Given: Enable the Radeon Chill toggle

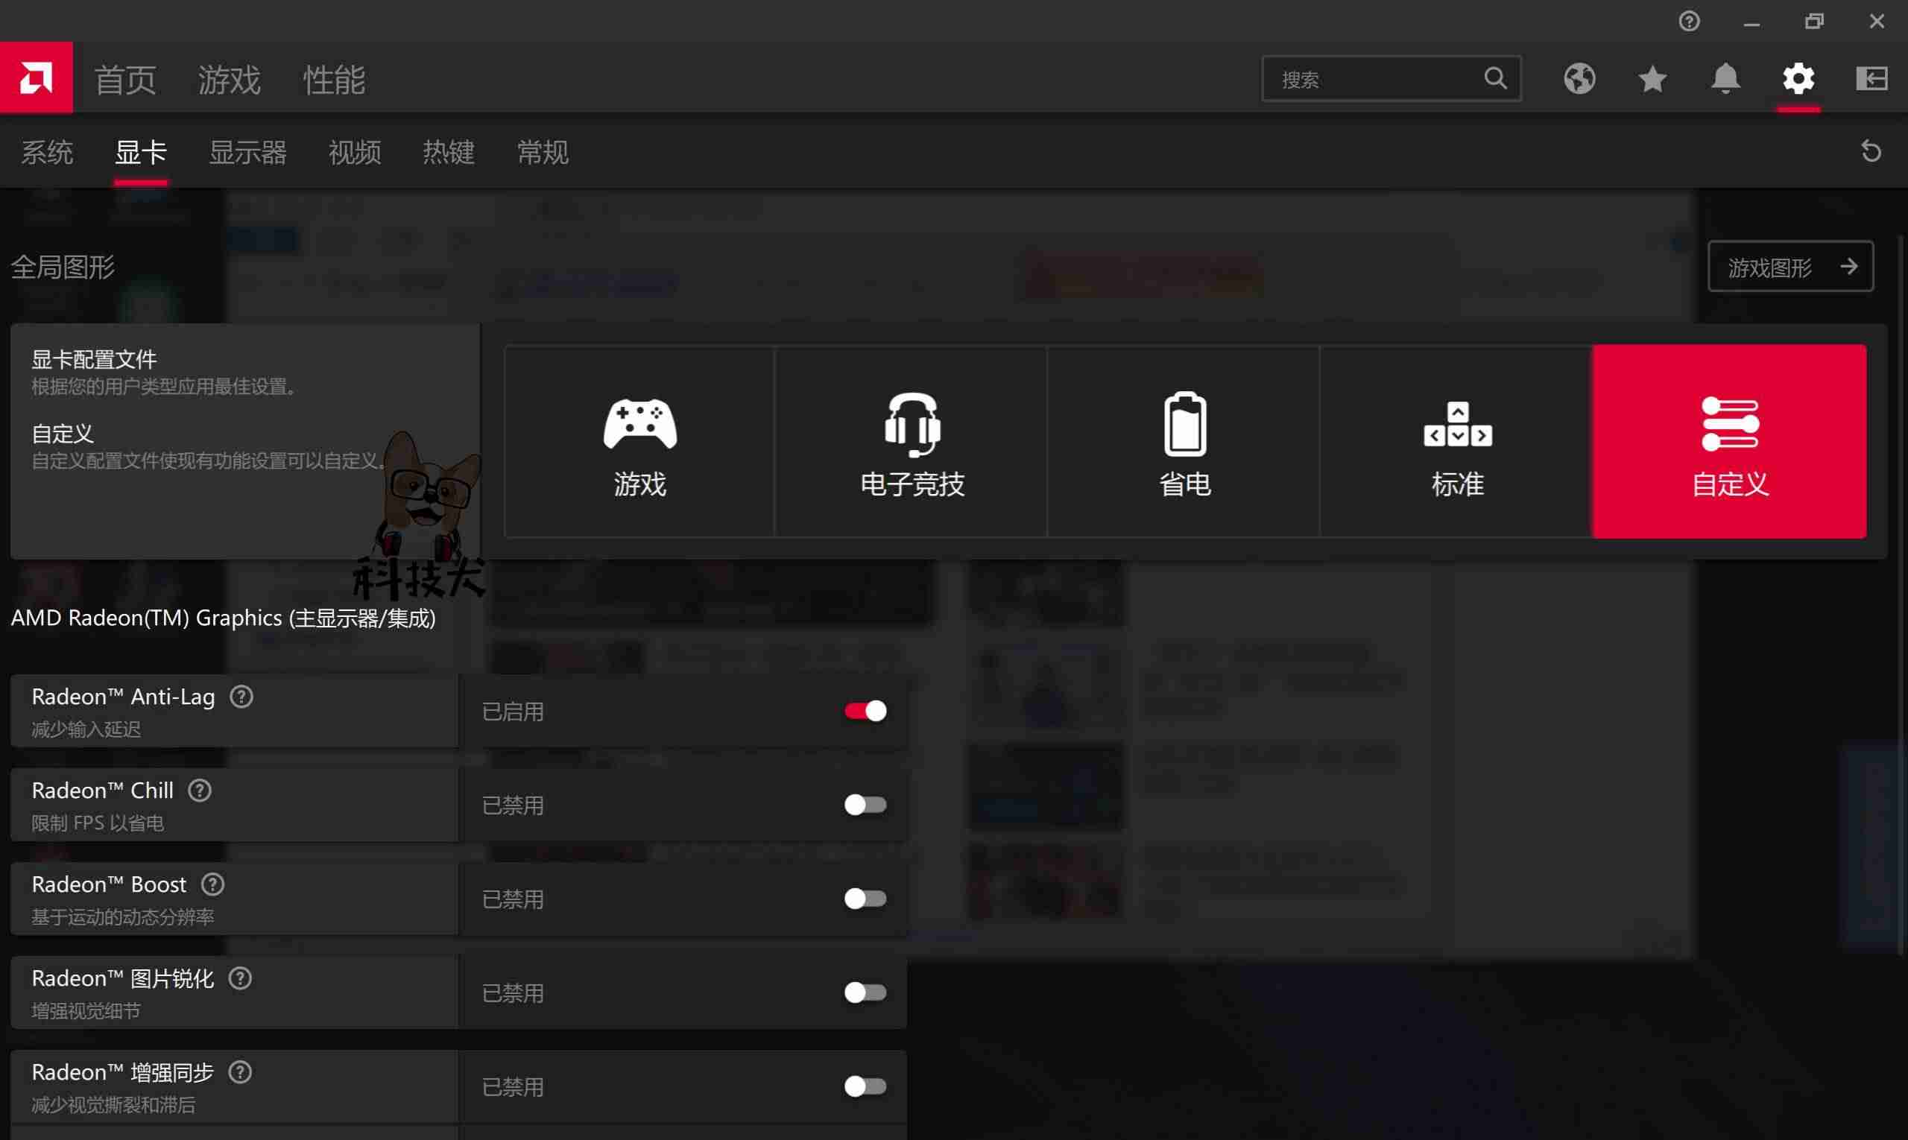Looking at the screenshot, I should coord(865,804).
